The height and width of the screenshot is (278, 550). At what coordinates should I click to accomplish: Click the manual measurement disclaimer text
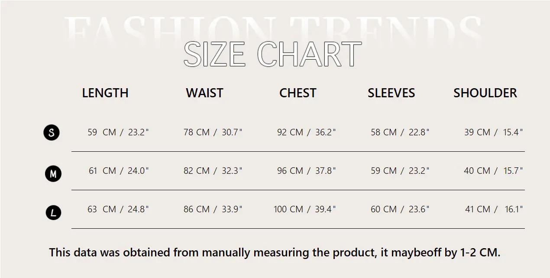pyautogui.click(x=275, y=252)
